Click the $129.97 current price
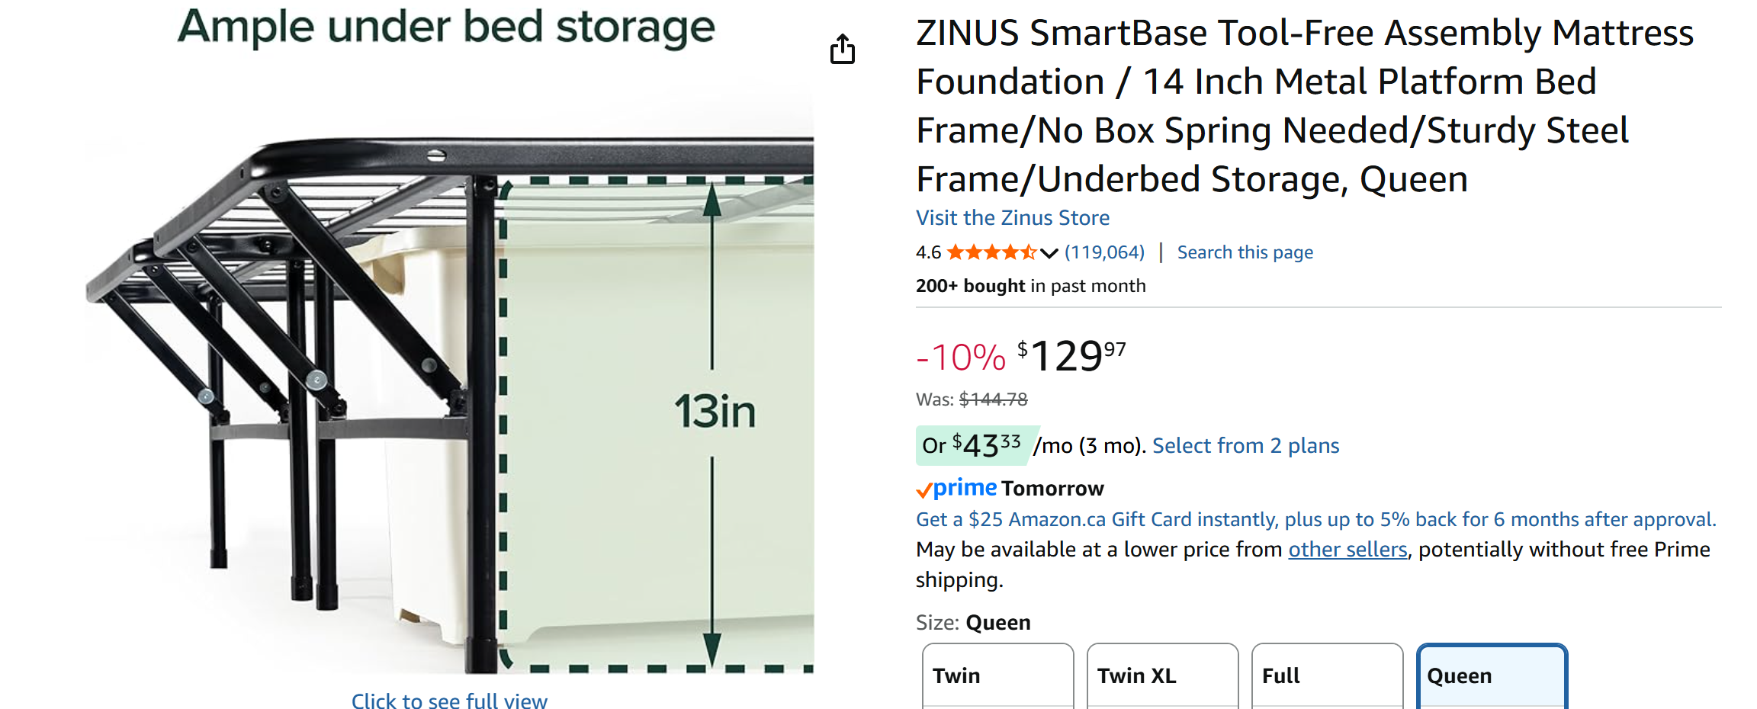The image size is (1757, 709). click(1071, 356)
